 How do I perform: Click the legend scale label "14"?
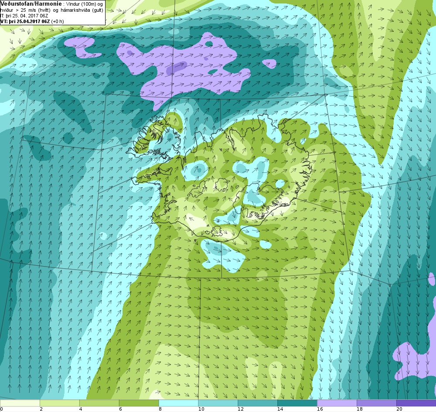(x=280, y=409)
